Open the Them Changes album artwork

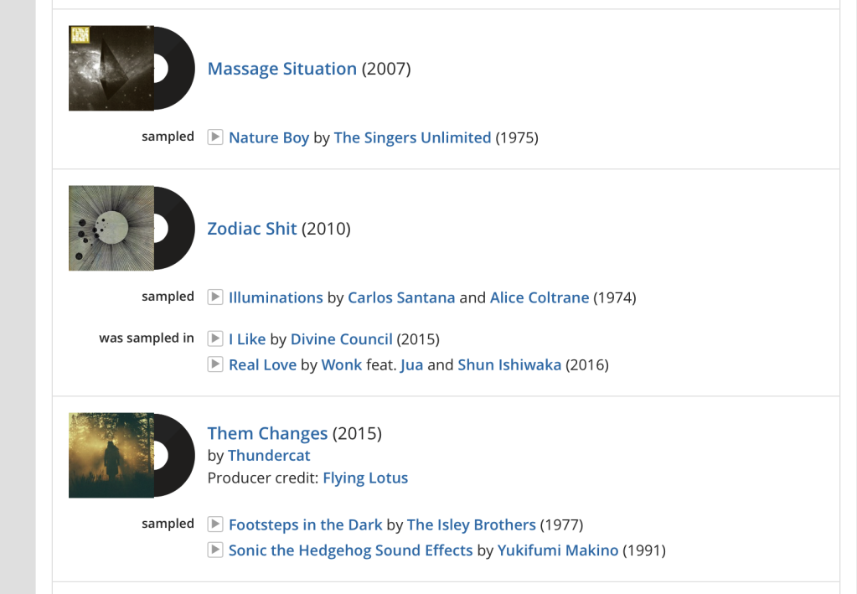tap(111, 456)
